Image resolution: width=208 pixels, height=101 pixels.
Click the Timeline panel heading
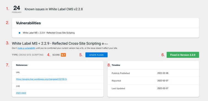pos(116,65)
